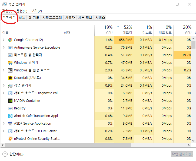Expand the ASDF Service Application group
This screenshot has width=196, height=161.
tap(4, 124)
